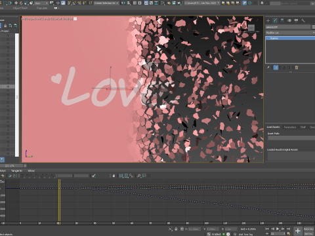The image size is (315, 236).
Task: Toggle Angle Snap in main toolbar
Action: pyautogui.click(x=74, y=3)
